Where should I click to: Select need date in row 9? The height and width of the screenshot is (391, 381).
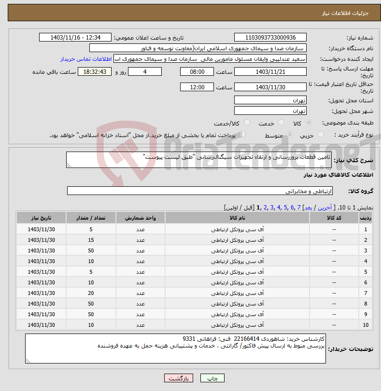click(41, 314)
